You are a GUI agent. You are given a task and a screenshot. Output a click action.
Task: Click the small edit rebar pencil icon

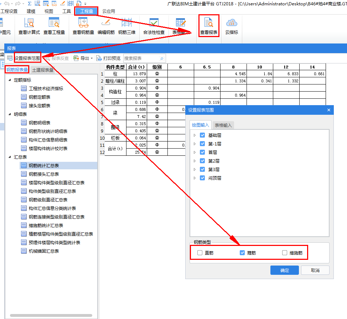(x=62, y=3)
